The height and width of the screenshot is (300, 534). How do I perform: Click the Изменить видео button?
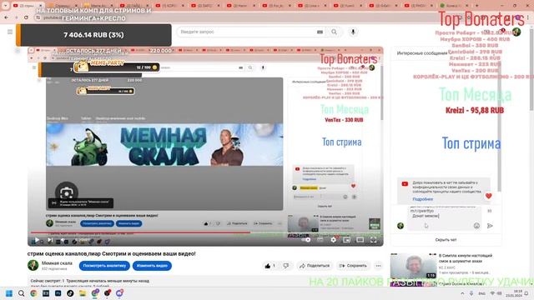click(152, 266)
